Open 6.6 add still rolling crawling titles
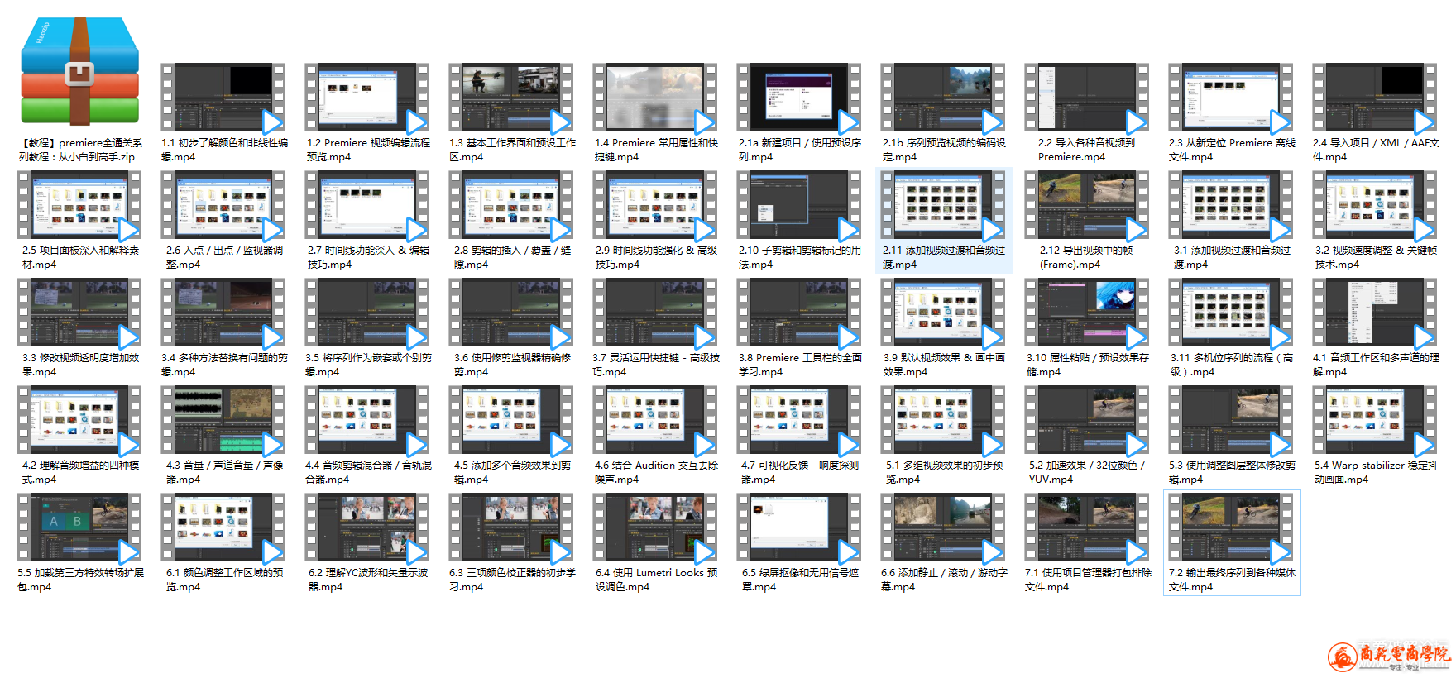The height and width of the screenshot is (678, 1456). [943, 528]
